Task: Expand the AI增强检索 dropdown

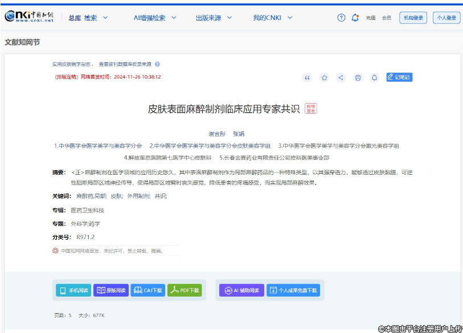Action: tap(155, 18)
